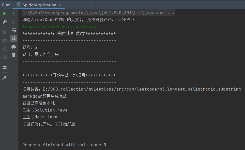Click the camera thread dump icon
The image size is (245, 150).
point(5,40)
